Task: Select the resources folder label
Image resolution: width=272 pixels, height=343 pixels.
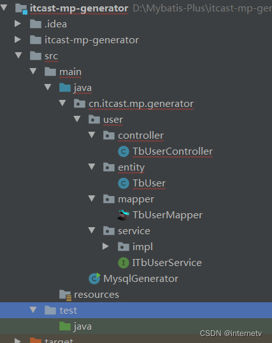Action: [96, 295]
